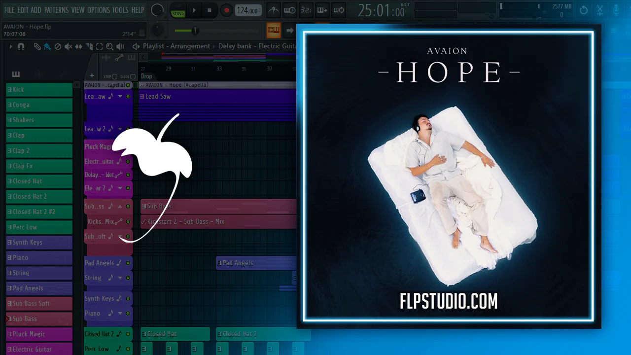631x355 pixels.
Task: Open the playlist options arrow menu
Action: coord(11,46)
